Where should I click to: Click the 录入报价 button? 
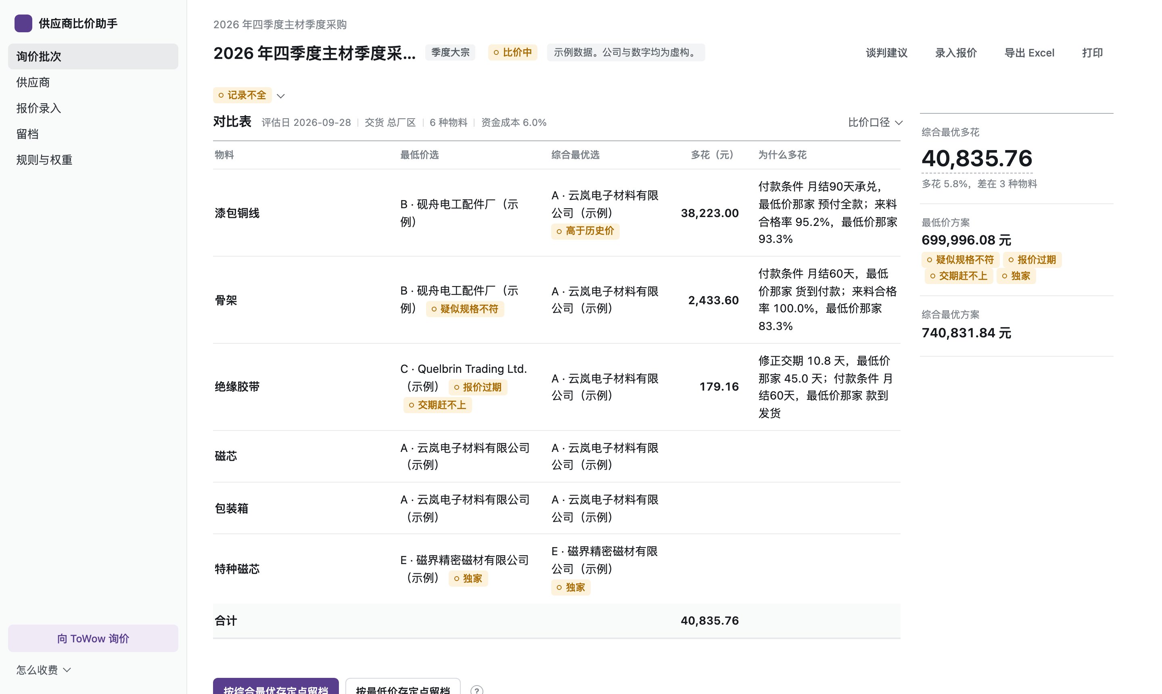pos(955,53)
